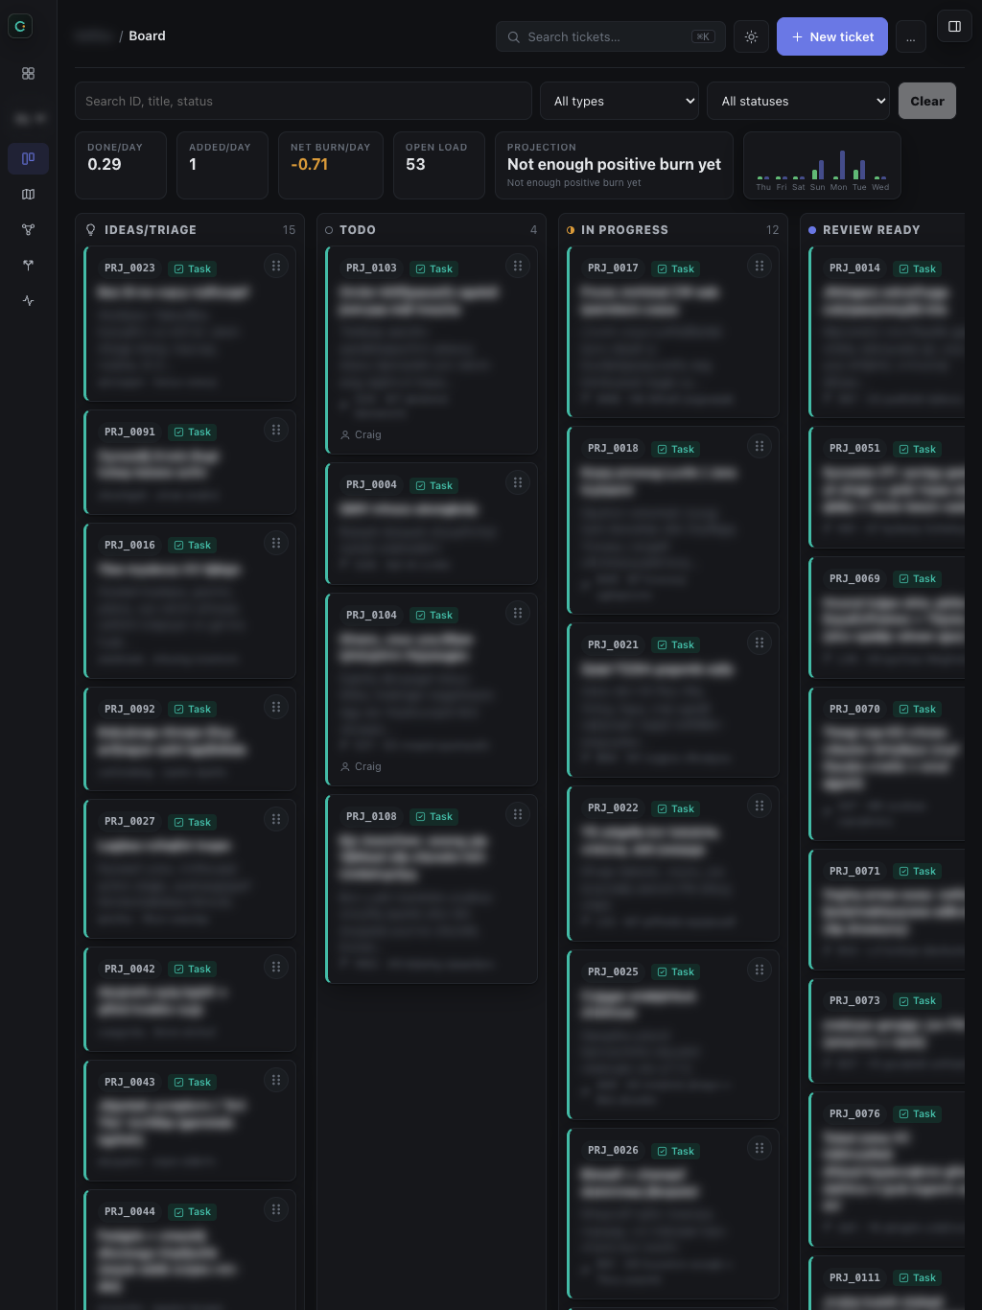Click the Added/Day stat card
The height and width of the screenshot is (1310, 982).
coord(222,165)
